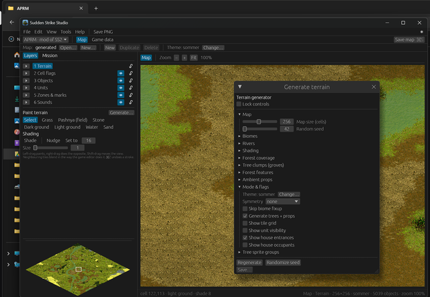Click the Set to value field 16
Viewport: 430px width, 297px height.
tap(89, 140)
